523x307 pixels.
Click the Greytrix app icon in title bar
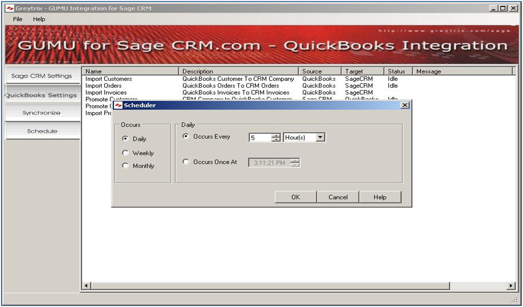coord(9,8)
